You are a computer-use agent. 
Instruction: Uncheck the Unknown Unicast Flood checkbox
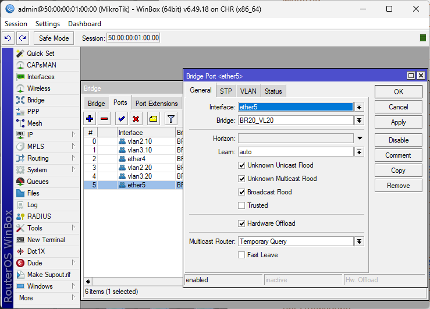(241, 165)
